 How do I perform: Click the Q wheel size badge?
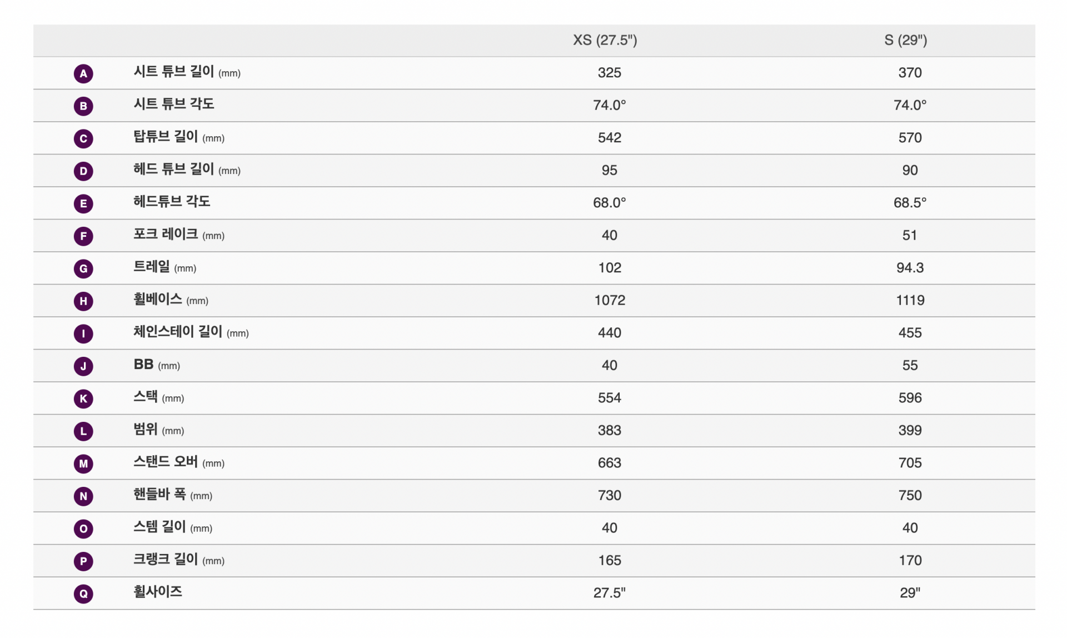coord(83,594)
